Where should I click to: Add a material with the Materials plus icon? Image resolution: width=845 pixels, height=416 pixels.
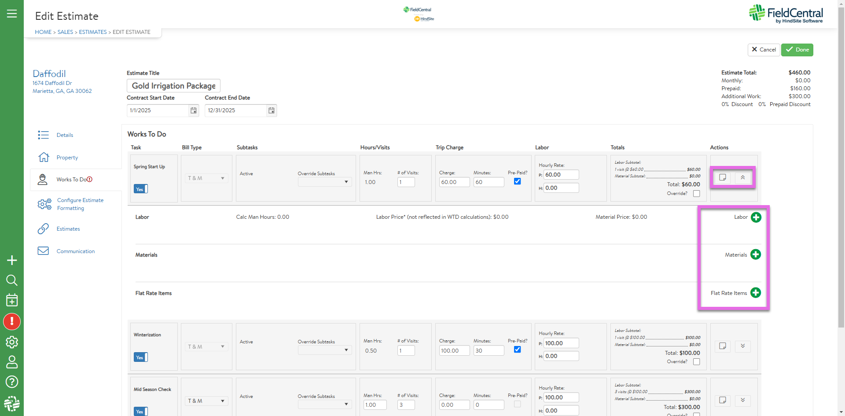point(755,254)
